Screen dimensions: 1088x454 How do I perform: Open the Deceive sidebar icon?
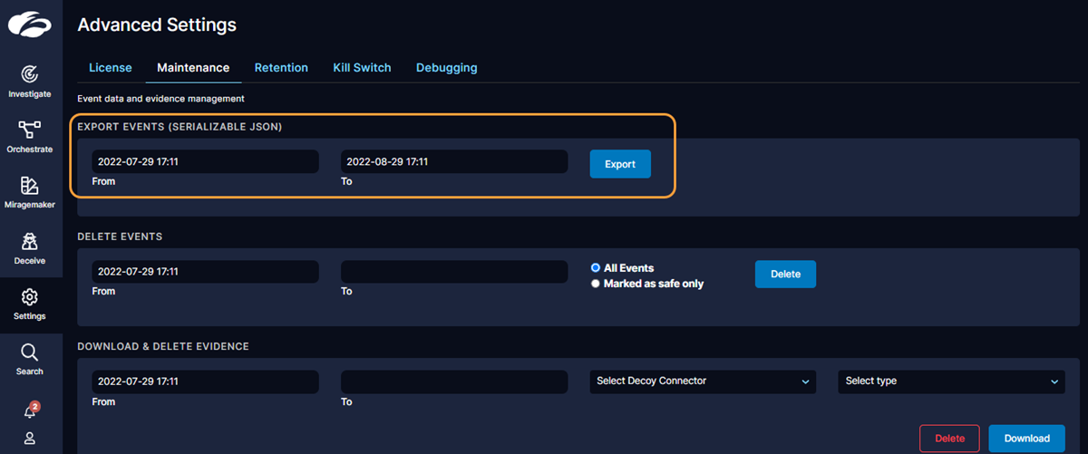coord(30,241)
